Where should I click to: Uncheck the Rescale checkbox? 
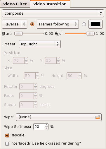click(7, 135)
